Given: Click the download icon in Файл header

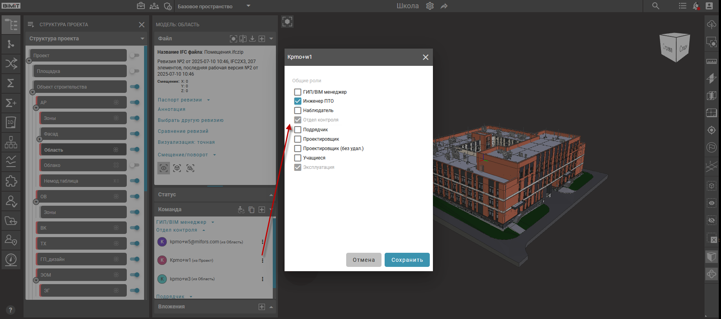Looking at the screenshot, I should [252, 38].
